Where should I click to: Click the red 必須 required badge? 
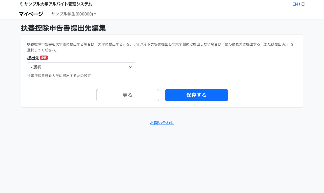(x=44, y=58)
